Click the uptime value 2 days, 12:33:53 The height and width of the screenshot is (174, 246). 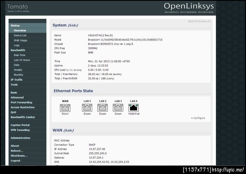[98, 66]
